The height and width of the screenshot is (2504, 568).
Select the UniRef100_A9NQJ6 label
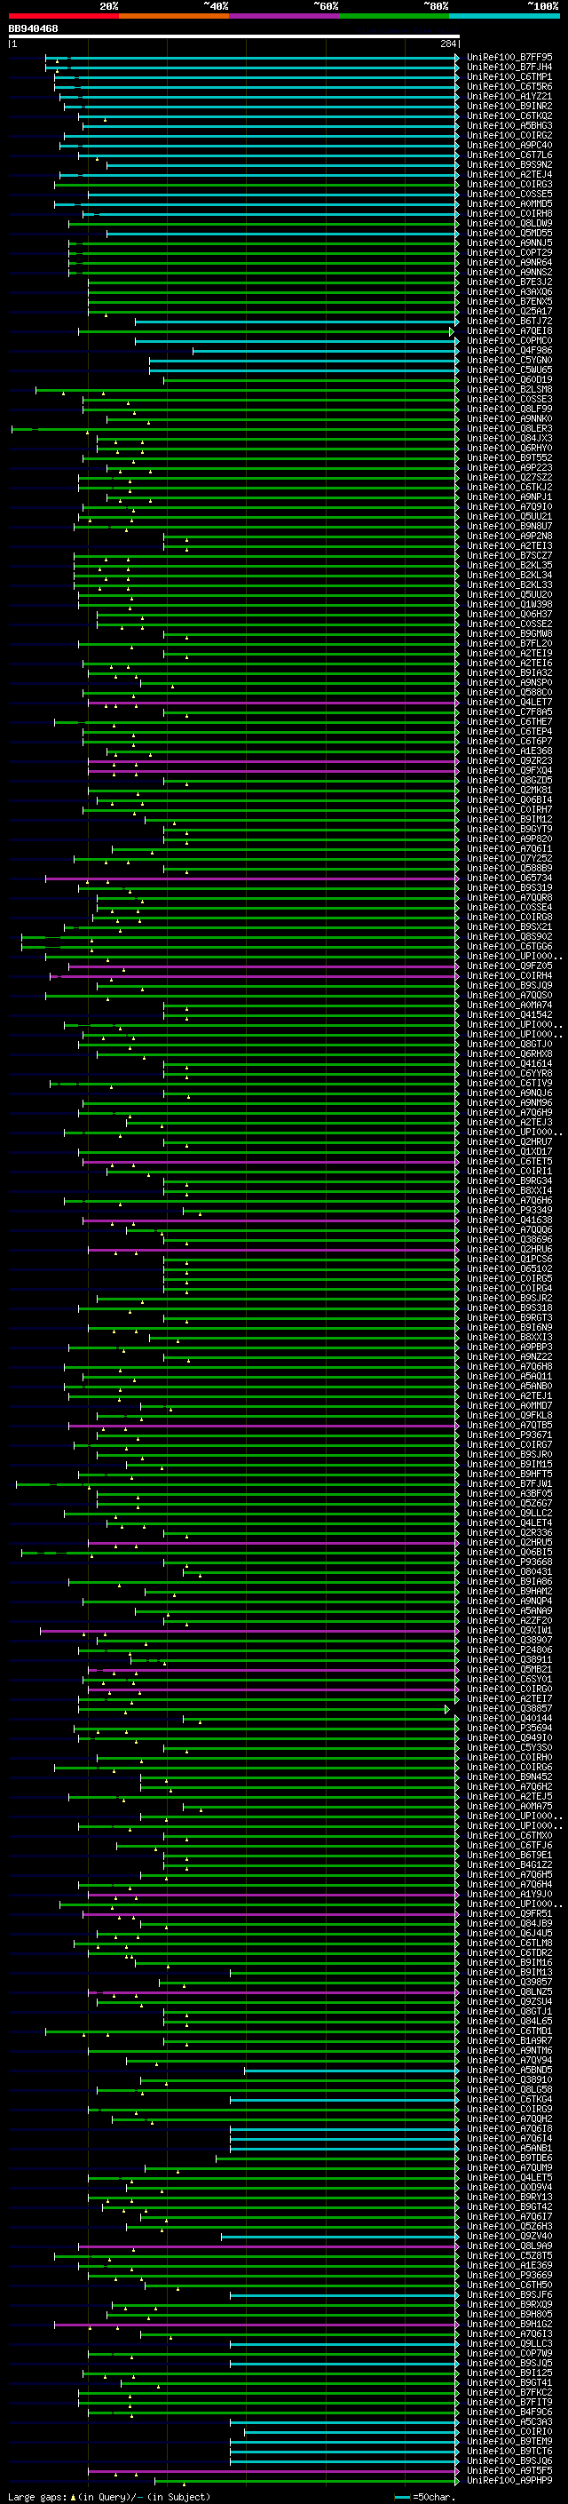pyautogui.click(x=509, y=1093)
